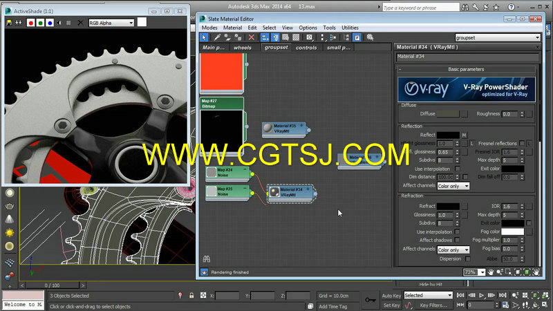The width and height of the screenshot is (553, 311).
Task: Toggle Parameter Editor panel icon
Action: [357, 37]
